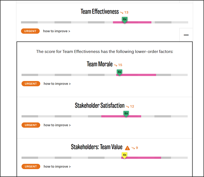Select the yellow 4x marker on Stakeholders: Team Value
The image size is (204, 177).
(x=124, y=154)
